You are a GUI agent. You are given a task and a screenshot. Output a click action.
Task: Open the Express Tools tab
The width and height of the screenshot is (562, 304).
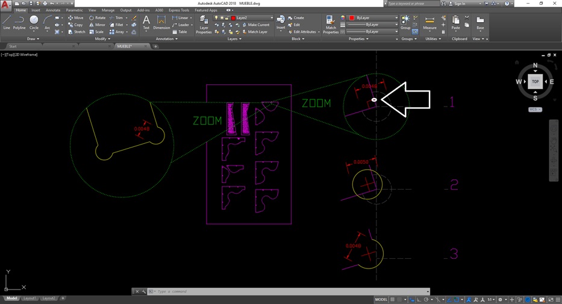[x=178, y=10]
